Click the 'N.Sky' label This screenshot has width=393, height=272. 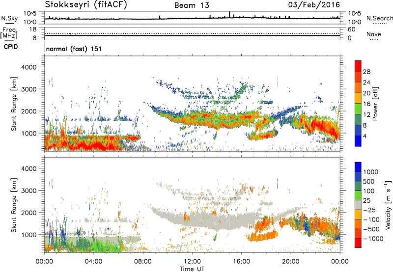point(9,18)
